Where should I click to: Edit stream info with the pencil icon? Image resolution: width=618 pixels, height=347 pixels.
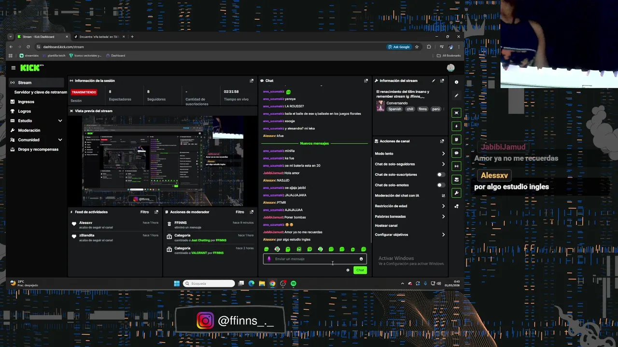pyautogui.click(x=434, y=81)
